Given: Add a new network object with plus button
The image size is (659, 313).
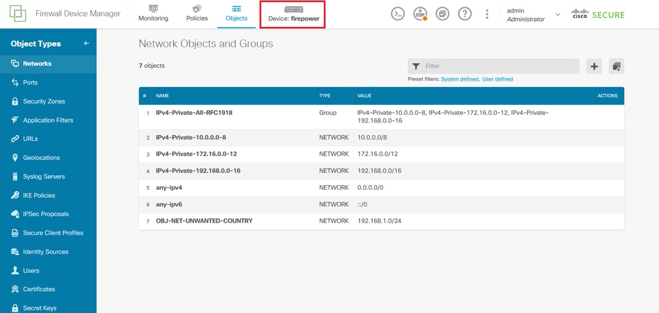Looking at the screenshot, I should click(x=594, y=67).
